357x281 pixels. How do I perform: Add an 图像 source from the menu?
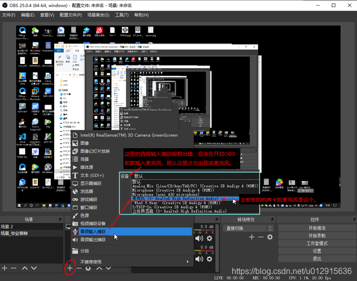[x=132, y=143]
